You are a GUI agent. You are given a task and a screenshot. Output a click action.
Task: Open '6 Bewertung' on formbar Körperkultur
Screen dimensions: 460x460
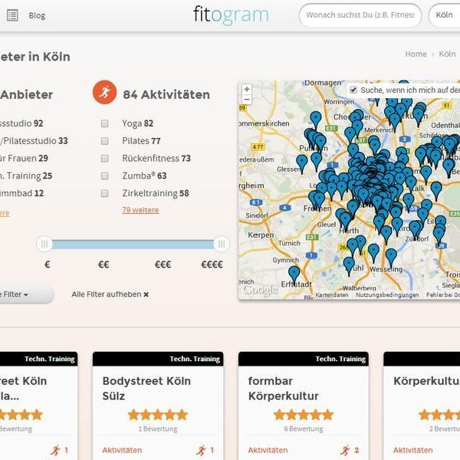[x=304, y=429]
